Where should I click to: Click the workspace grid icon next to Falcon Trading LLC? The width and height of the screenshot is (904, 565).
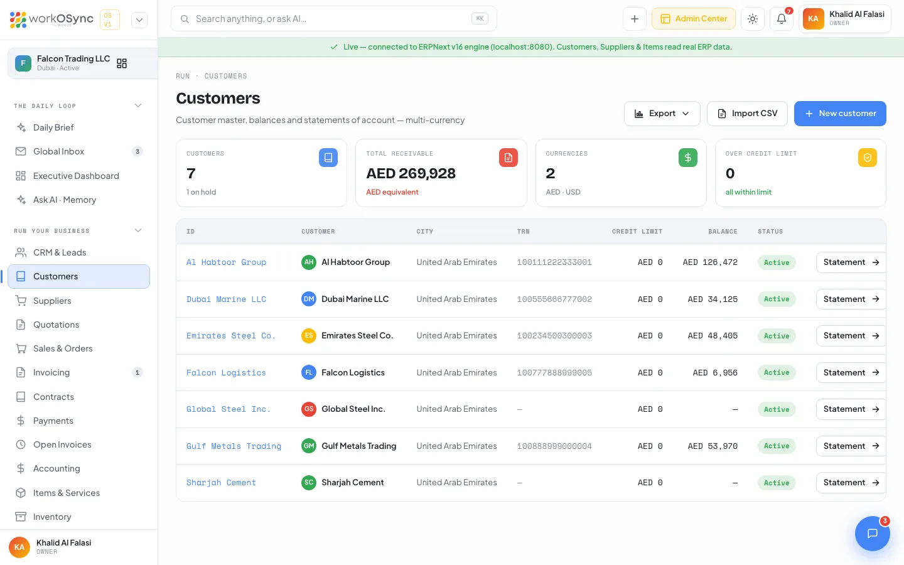point(122,63)
